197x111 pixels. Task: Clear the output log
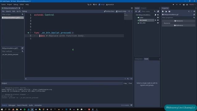point(130,83)
